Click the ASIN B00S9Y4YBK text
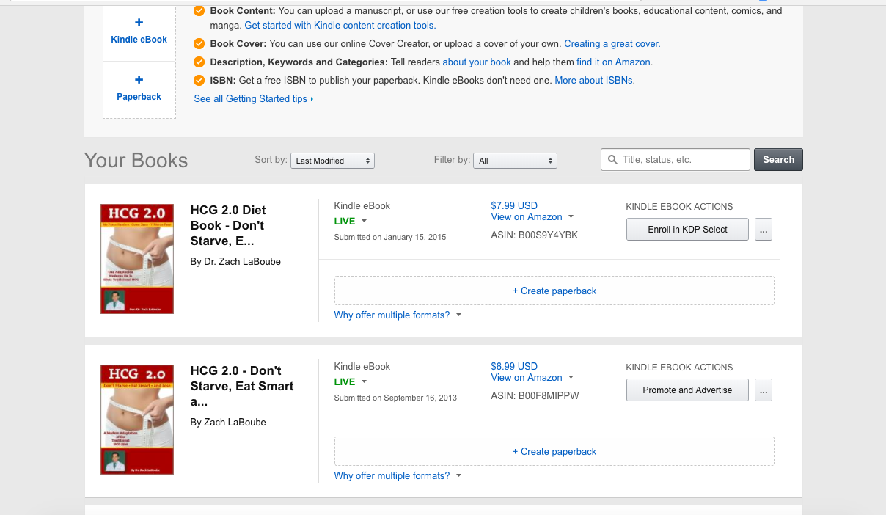The image size is (886, 515). 535,235
